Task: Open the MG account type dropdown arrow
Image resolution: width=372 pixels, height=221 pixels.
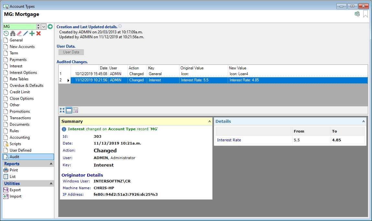Action: point(44,26)
